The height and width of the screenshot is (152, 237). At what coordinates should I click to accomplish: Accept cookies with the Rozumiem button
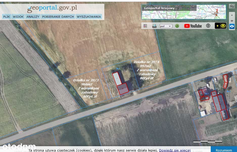pyautogui.click(x=224, y=149)
